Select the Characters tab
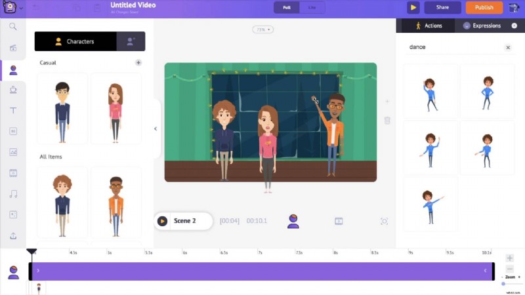The image size is (525, 295). click(75, 41)
